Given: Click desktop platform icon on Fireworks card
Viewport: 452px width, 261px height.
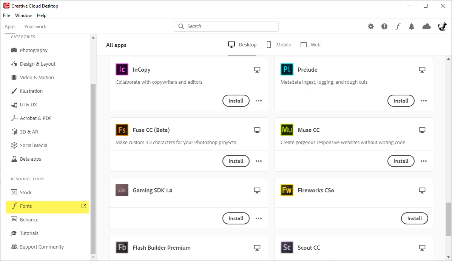Looking at the screenshot, I should (x=422, y=190).
